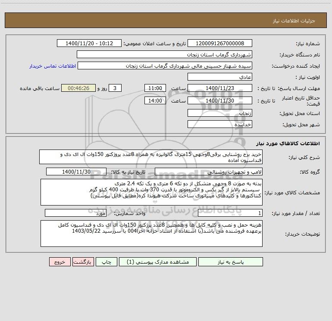The image size is (332, 321).
Task: Select the شماره نیاز field 1200091267000008
Action: pos(220,43)
